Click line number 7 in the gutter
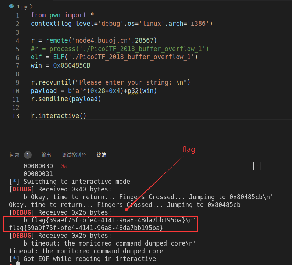 (x=17, y=66)
